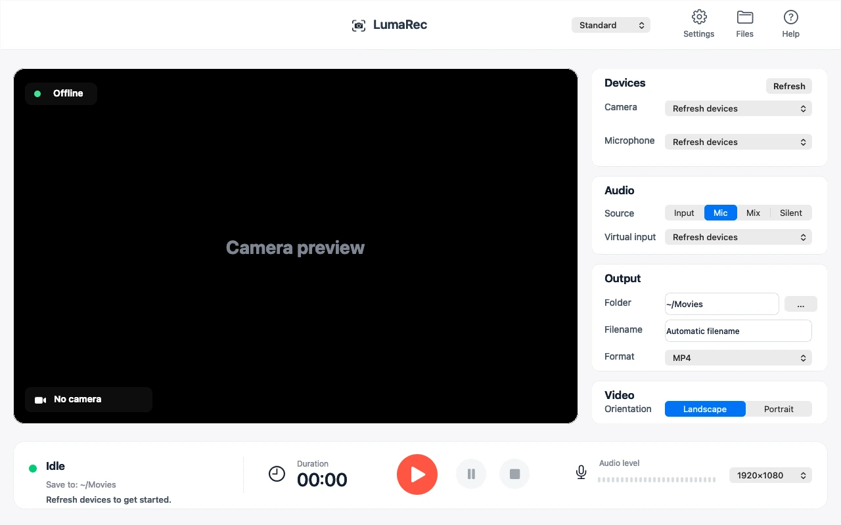The height and width of the screenshot is (525, 841).
Task: Start recording with the red play button
Action: coord(417,474)
